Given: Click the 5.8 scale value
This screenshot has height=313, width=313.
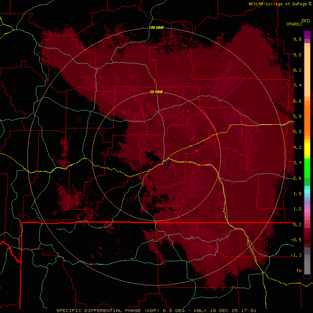Looking at the screenshot, I should coord(297,117).
